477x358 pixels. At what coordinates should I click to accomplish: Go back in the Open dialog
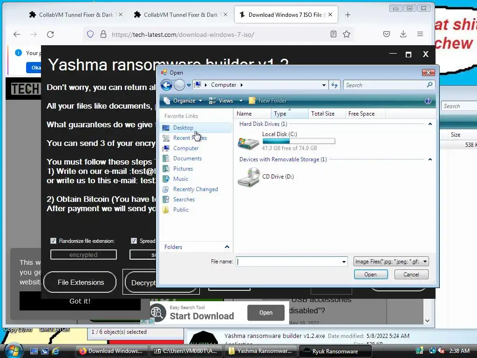pyautogui.click(x=166, y=85)
